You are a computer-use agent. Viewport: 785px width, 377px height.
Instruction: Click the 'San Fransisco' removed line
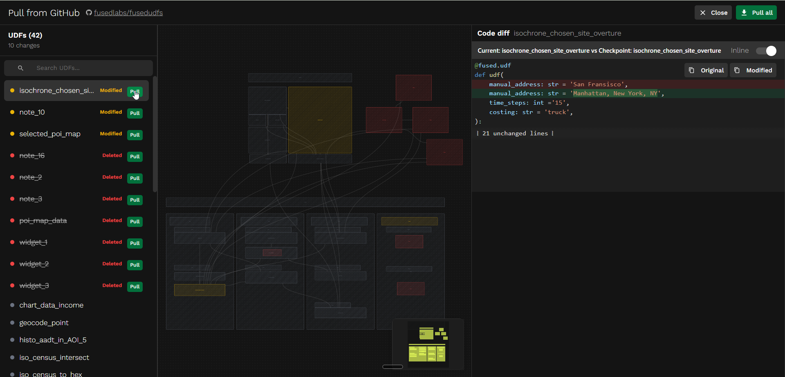coord(628,84)
